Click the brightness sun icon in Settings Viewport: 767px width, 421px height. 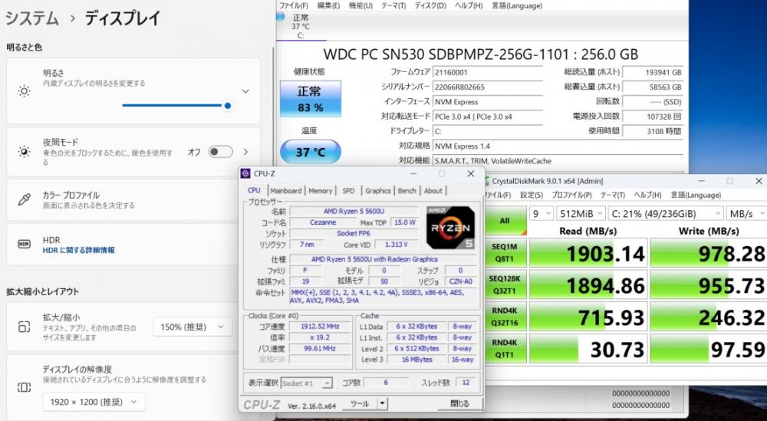pyautogui.click(x=24, y=91)
